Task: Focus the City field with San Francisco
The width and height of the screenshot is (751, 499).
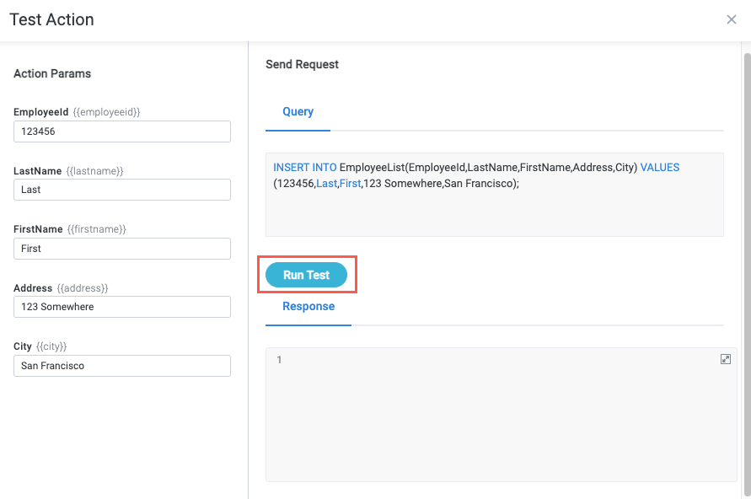Action: (122, 366)
